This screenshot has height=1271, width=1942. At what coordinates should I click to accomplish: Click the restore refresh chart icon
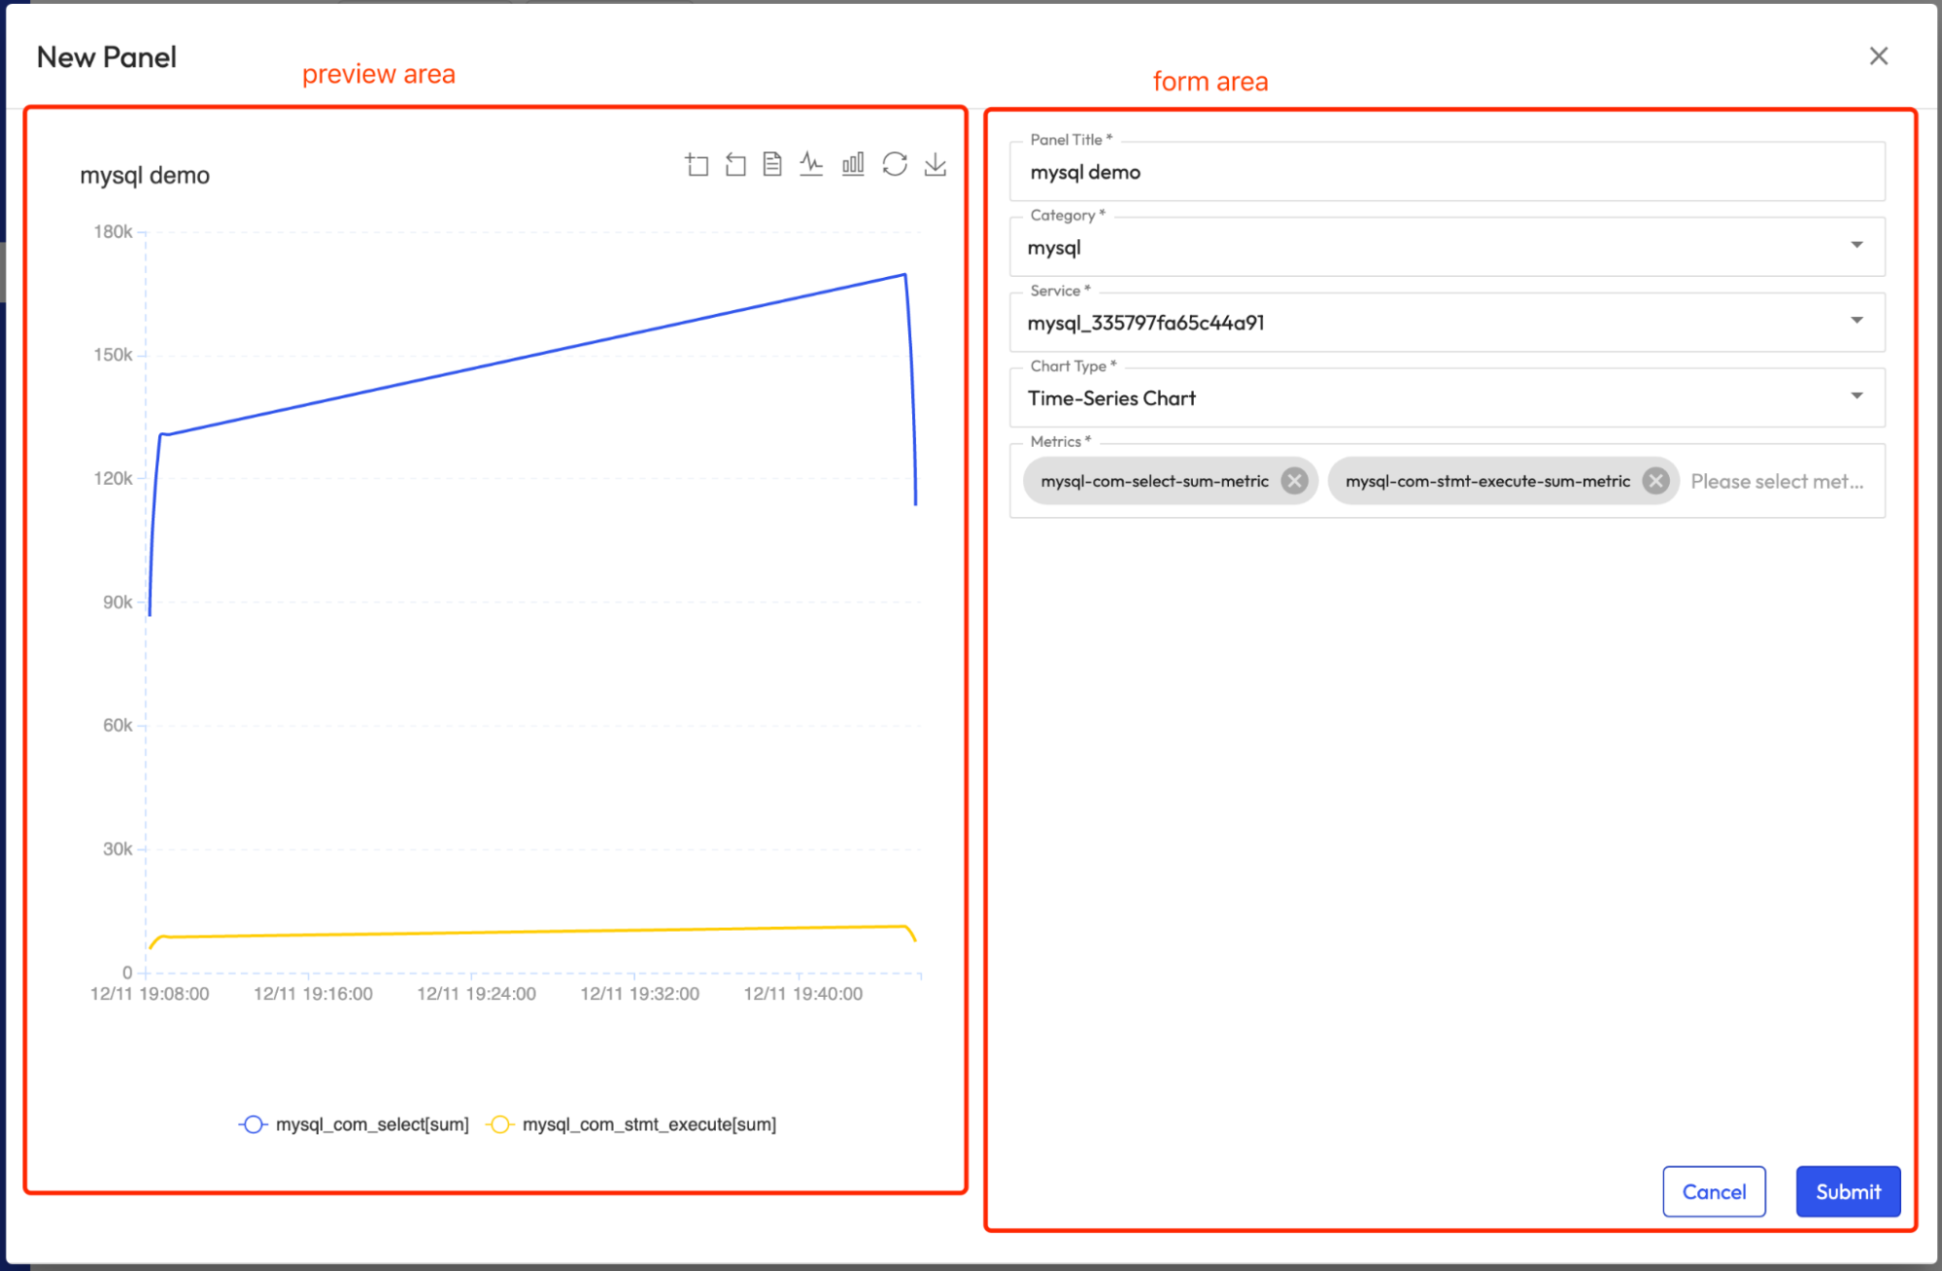click(x=895, y=164)
